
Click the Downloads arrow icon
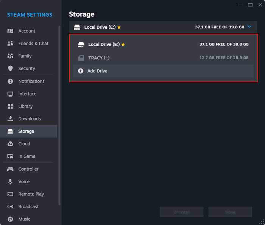click(10, 119)
